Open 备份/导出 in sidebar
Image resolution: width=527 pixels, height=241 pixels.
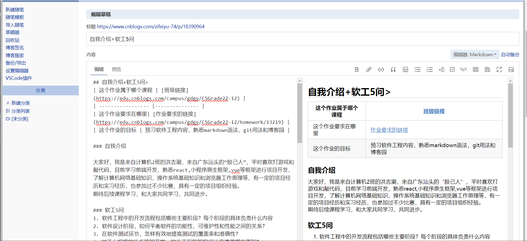click(16, 63)
